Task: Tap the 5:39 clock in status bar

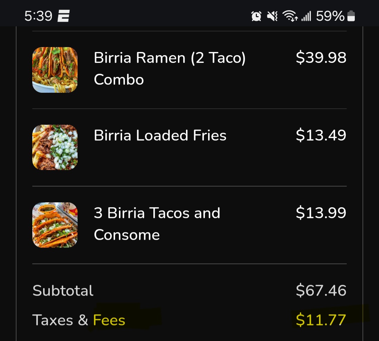Action: (38, 16)
